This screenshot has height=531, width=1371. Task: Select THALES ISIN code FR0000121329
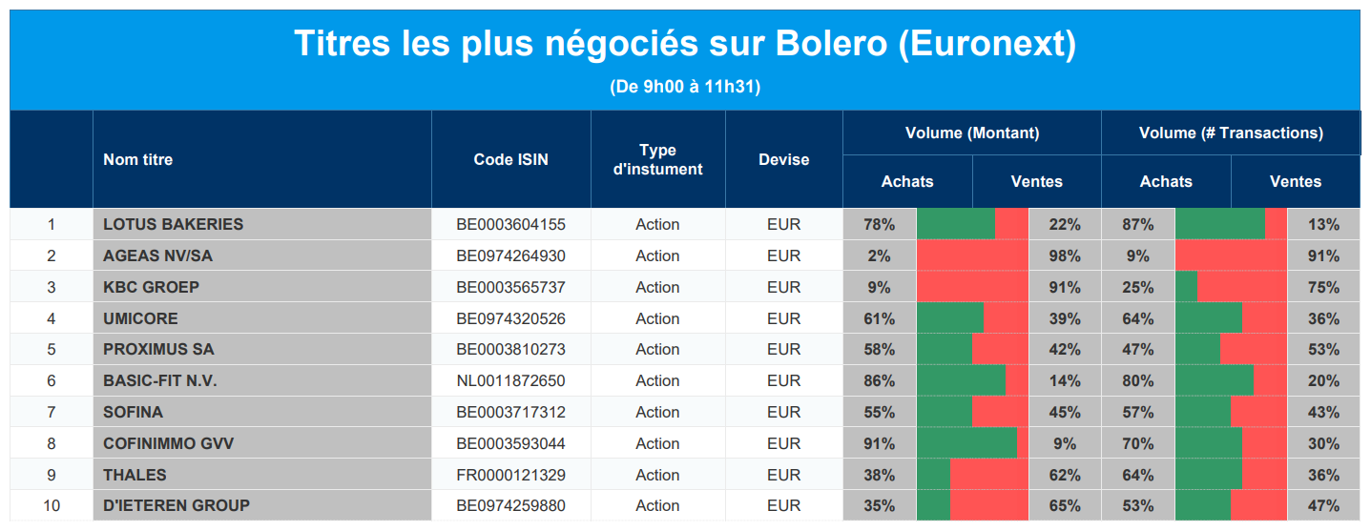pyautogui.click(x=510, y=476)
